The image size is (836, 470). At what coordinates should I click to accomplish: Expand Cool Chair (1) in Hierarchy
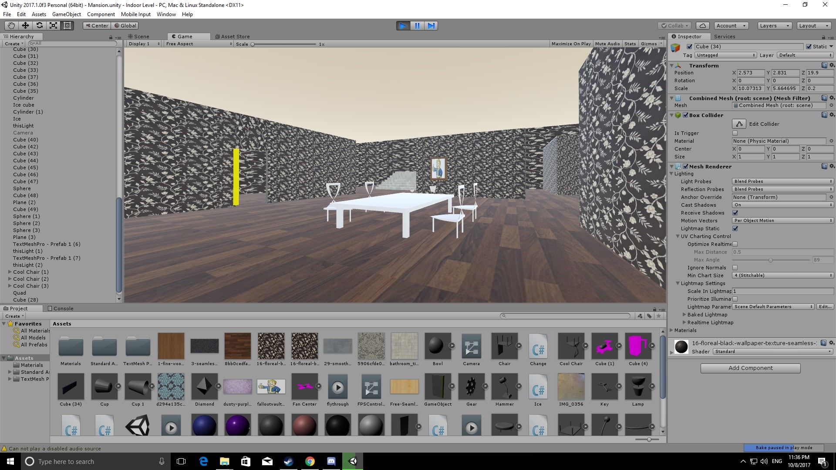coord(10,272)
